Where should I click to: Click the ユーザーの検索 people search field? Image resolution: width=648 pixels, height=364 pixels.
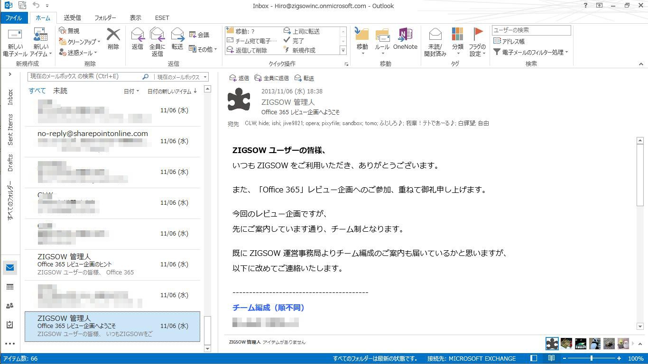pyautogui.click(x=531, y=30)
